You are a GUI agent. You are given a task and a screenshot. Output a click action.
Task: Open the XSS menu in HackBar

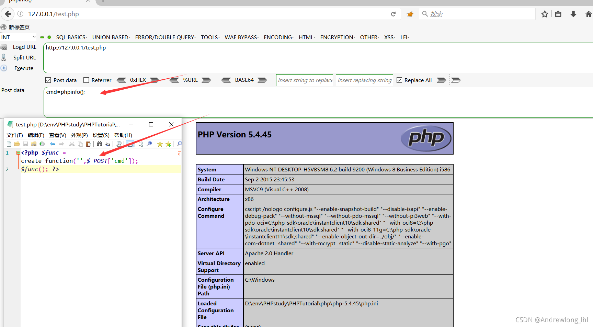(x=390, y=37)
